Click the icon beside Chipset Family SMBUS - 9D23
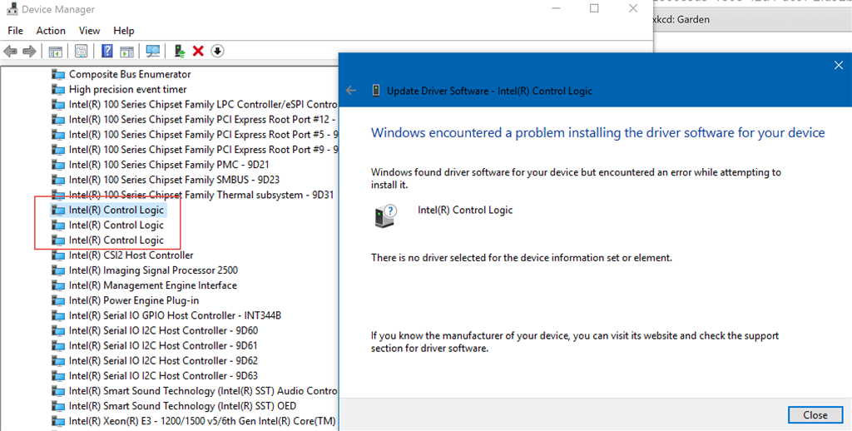This screenshot has height=431, width=852. [x=58, y=180]
